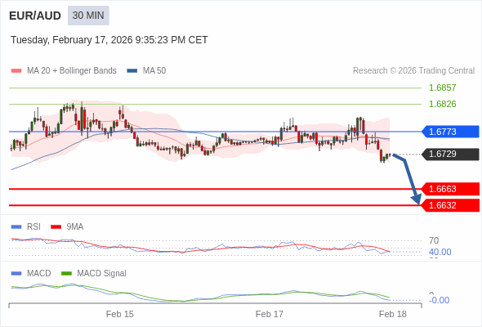Click the RSI value 40.00 label
Image resolution: width=482 pixels, height=327 pixels.
point(440,252)
